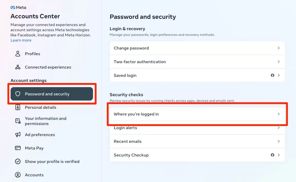Image resolution: width=296 pixels, height=182 pixels.
Task: Open the Where you're logged in chevron
Action: [278, 114]
